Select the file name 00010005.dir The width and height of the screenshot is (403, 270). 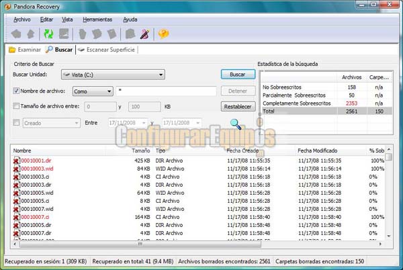(x=36, y=225)
